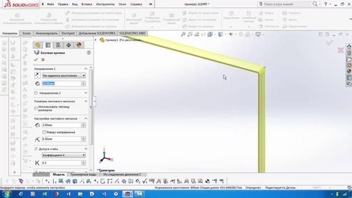This screenshot has height=198, width=352.
Task: Collapse the Допуск сгиба section
Action: pos(86,149)
